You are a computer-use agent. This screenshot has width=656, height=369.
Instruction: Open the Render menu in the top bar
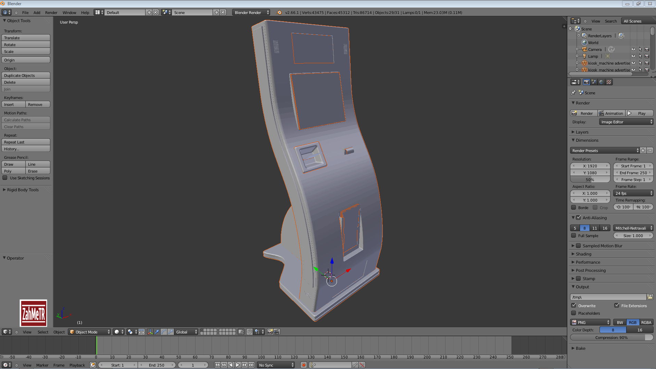(x=51, y=12)
